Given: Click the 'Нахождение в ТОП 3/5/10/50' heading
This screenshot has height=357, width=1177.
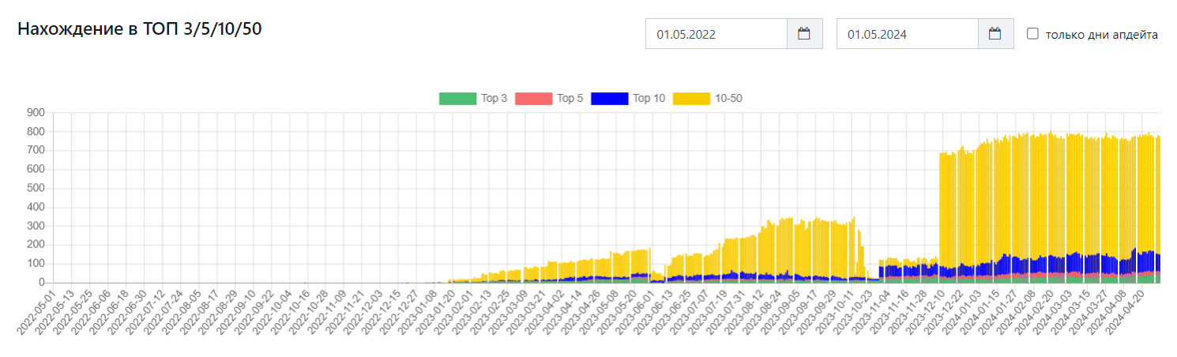Looking at the screenshot, I should tap(140, 29).
